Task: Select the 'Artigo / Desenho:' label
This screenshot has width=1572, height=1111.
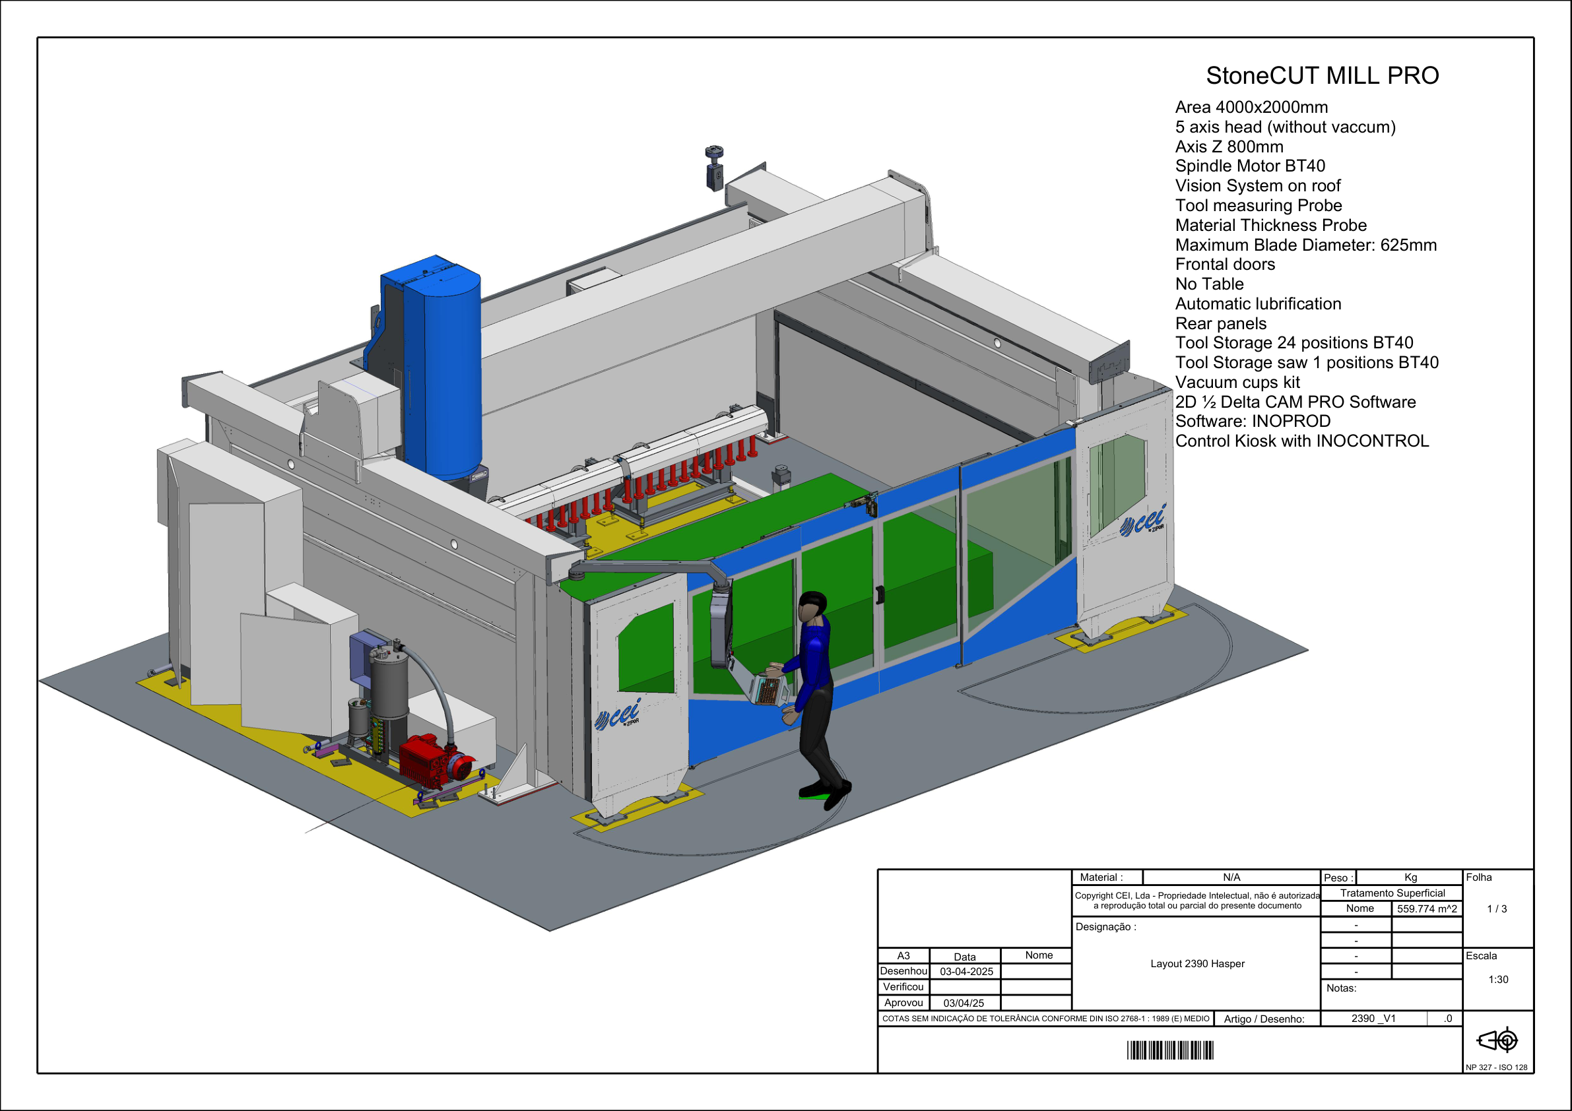Action: pos(1263,1019)
